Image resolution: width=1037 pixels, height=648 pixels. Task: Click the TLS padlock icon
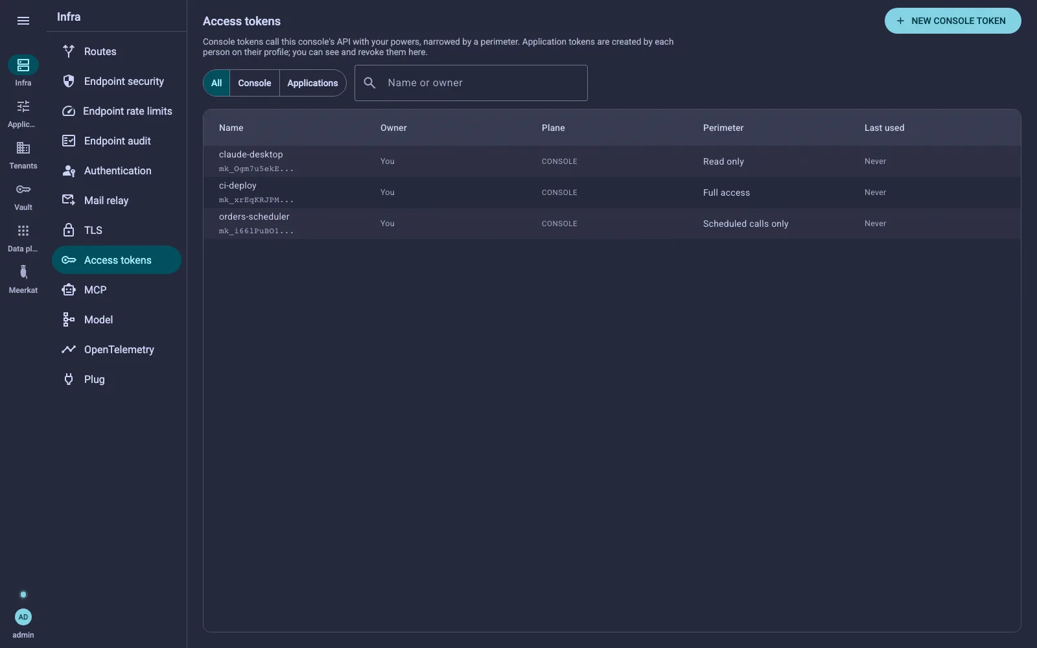pyautogui.click(x=69, y=230)
